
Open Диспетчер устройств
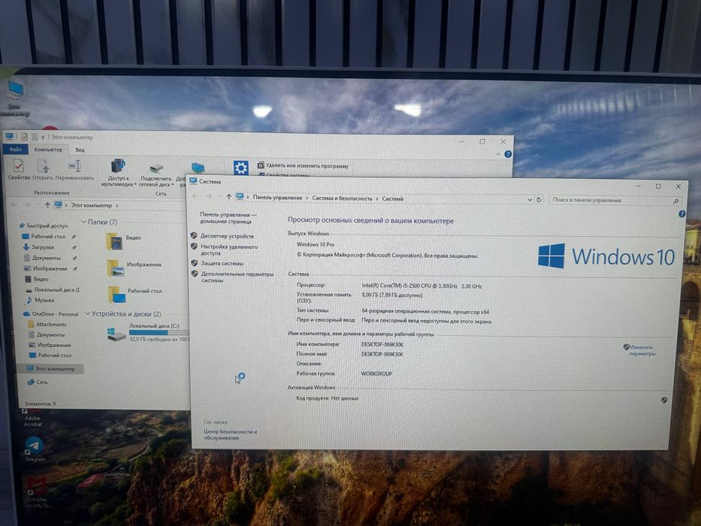tap(227, 236)
